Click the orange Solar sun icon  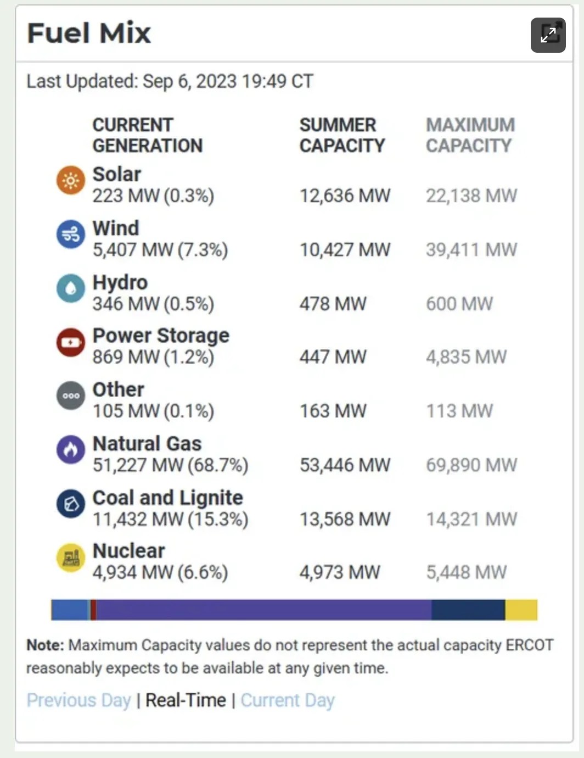(x=71, y=180)
